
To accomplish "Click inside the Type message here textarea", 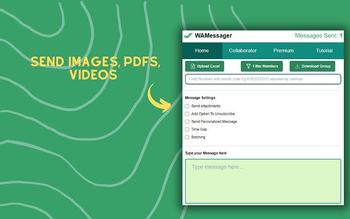I will coord(263,181).
